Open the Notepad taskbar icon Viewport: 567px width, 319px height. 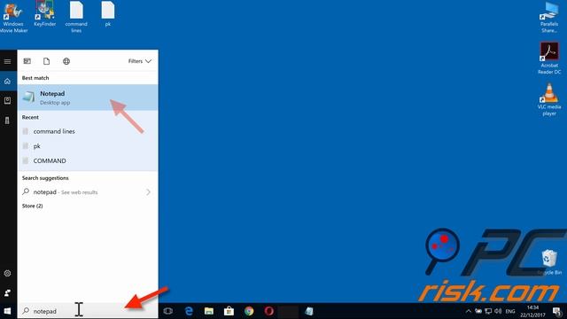pos(309,311)
